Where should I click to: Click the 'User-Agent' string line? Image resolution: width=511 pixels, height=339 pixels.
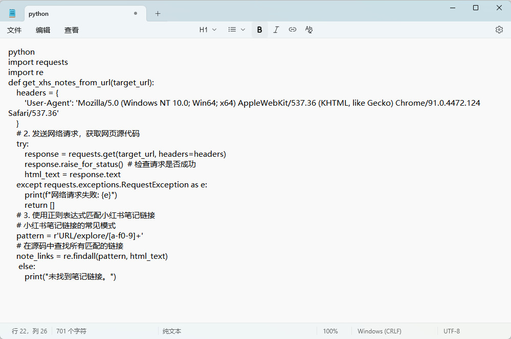252,103
